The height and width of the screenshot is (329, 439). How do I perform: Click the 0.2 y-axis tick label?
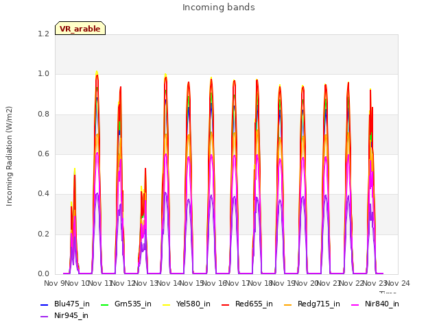pos(43,234)
